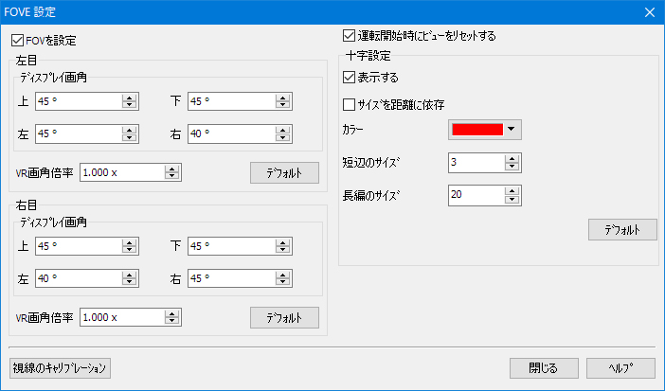Disable the 表示する crosshair checkbox
This screenshot has width=665, height=391.
click(x=349, y=78)
